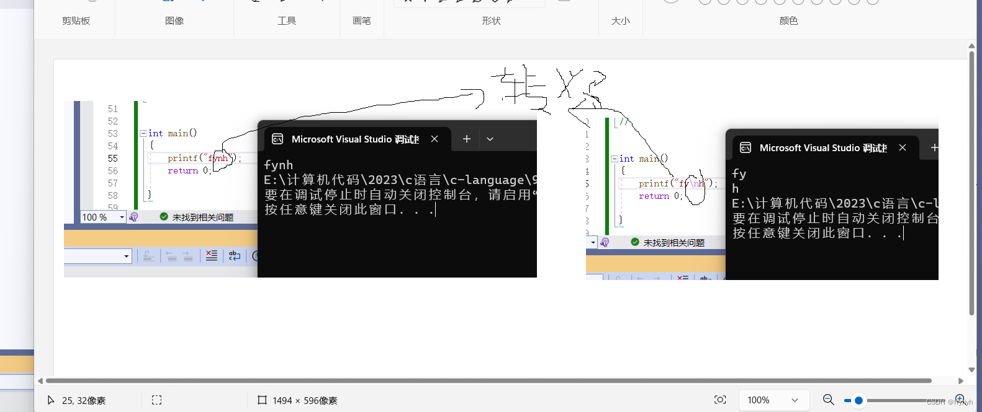Click the right arrow of the horizontal scrollbar
Viewport: 982px width, 412px height.
tap(961, 380)
